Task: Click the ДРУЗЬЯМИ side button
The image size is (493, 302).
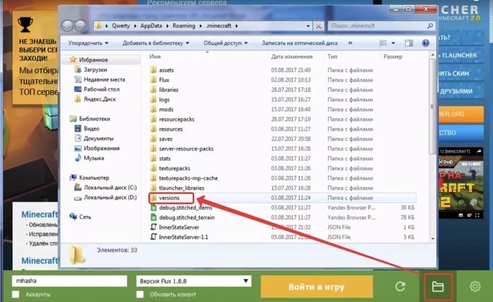Action: click(460, 91)
